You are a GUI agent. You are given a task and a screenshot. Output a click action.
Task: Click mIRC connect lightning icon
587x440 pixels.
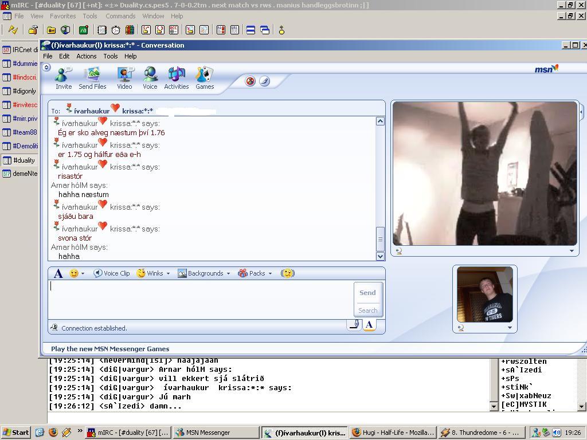(13, 30)
